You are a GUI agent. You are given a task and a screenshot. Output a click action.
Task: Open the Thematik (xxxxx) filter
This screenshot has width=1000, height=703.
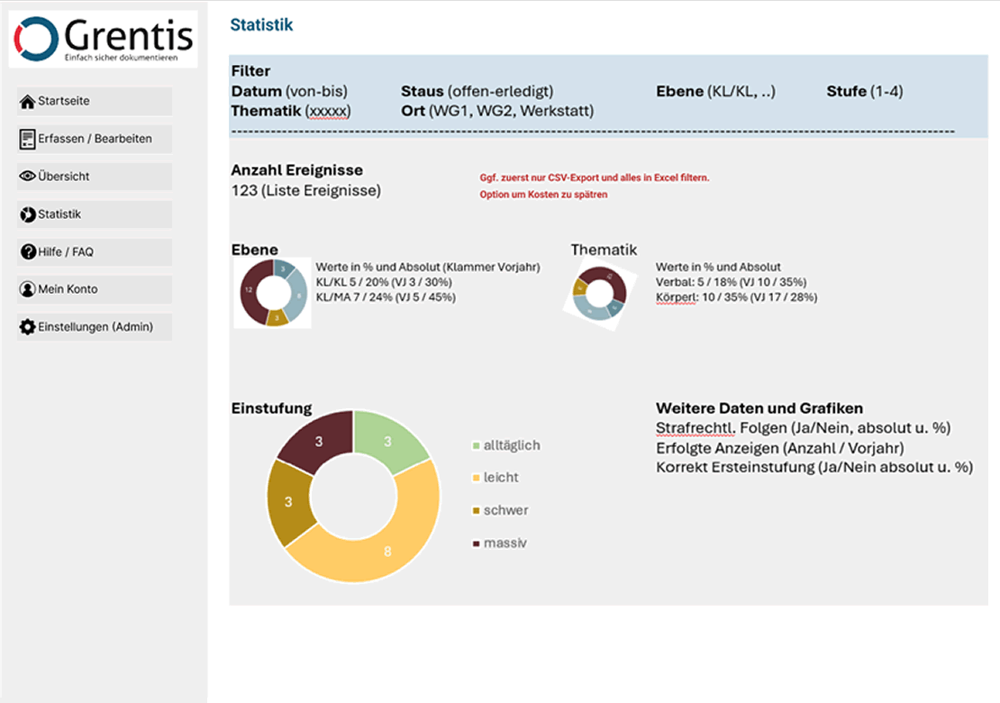tap(290, 111)
